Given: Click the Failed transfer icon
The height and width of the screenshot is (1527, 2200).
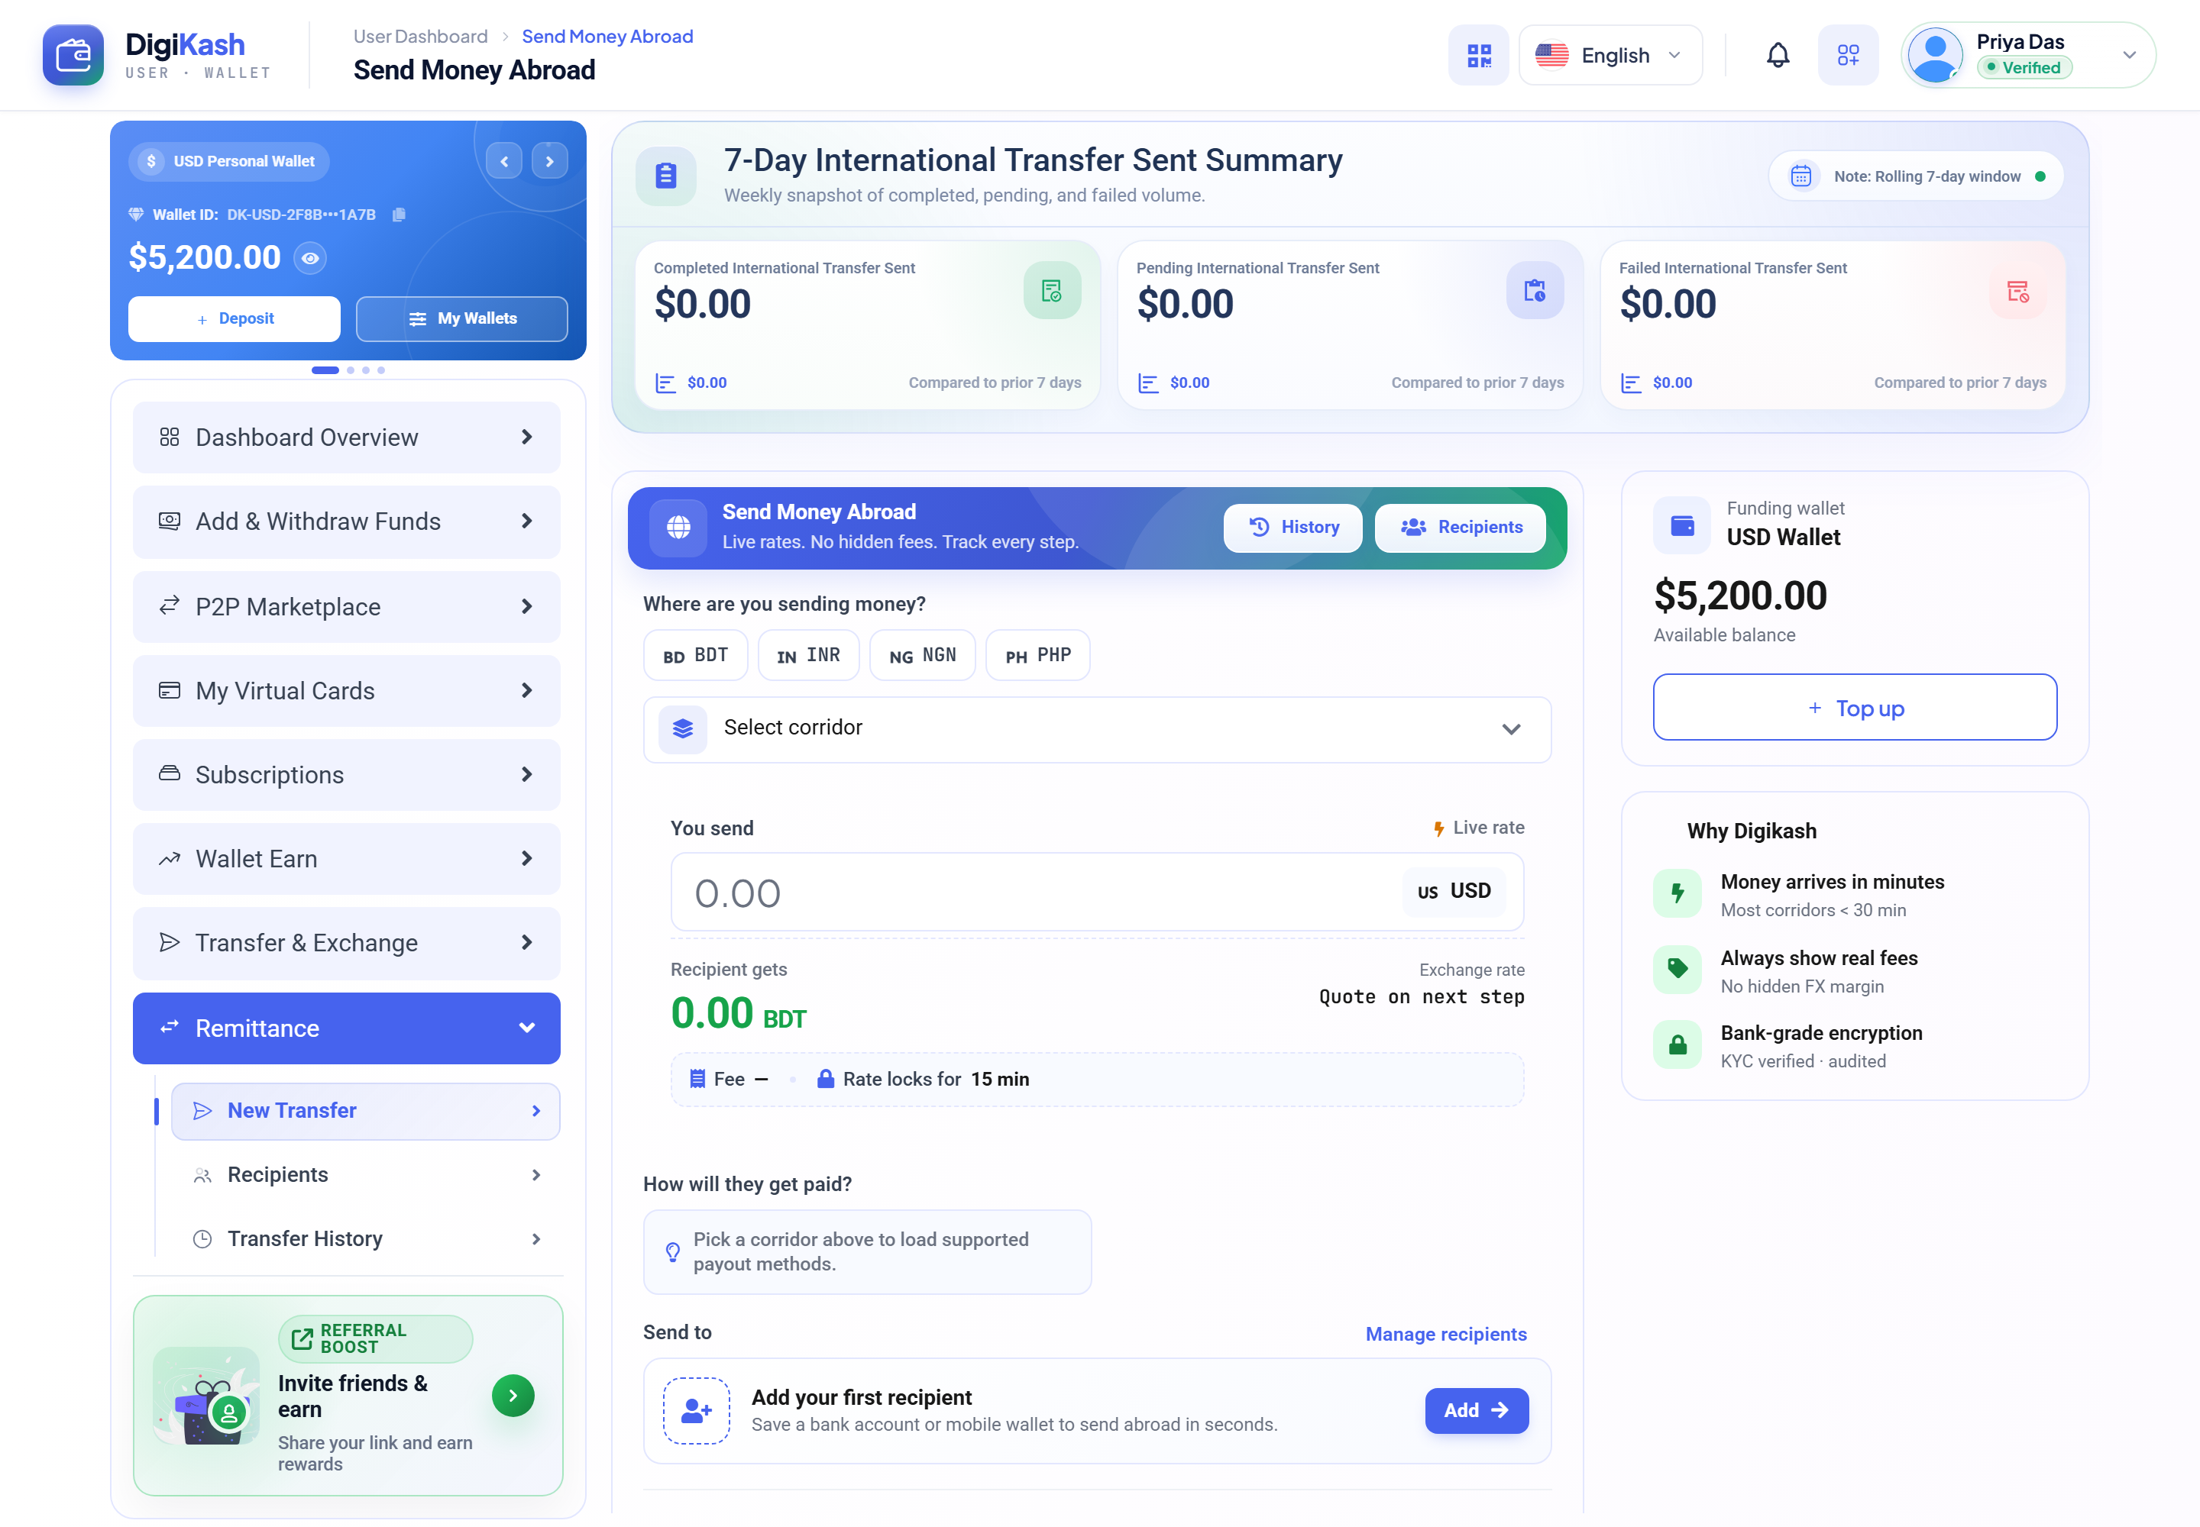Looking at the screenshot, I should (2017, 291).
